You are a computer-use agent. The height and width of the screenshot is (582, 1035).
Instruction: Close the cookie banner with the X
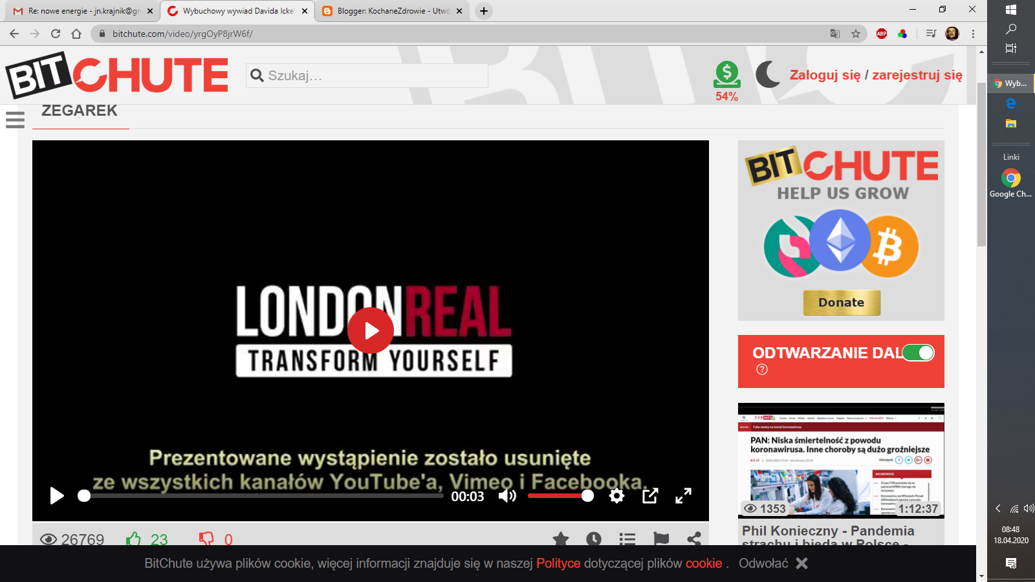pyautogui.click(x=802, y=563)
